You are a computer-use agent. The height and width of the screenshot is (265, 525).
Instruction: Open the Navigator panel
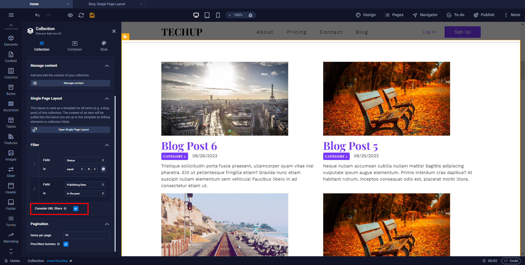(425, 15)
